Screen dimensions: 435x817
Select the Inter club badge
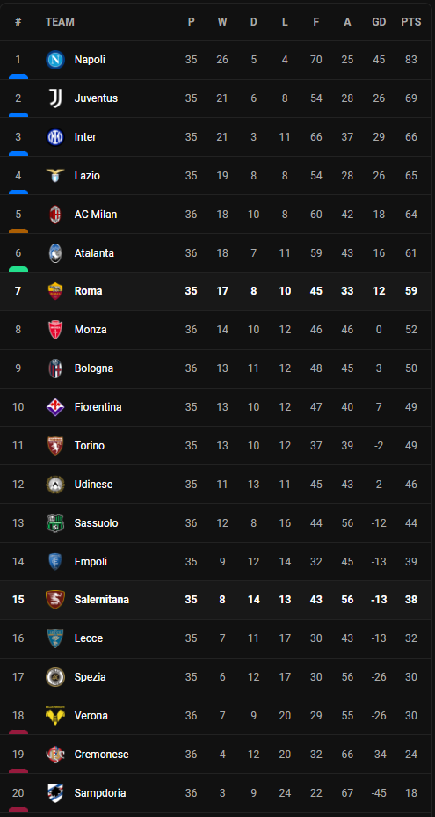pos(54,137)
